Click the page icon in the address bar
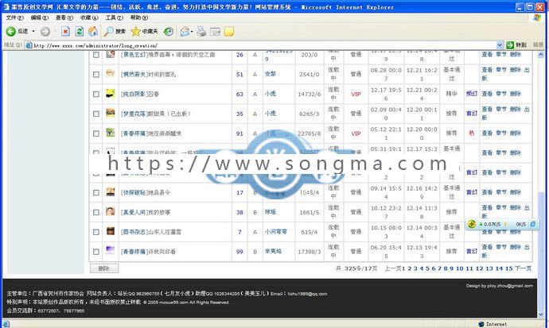The image size is (549, 328). pos(29,45)
